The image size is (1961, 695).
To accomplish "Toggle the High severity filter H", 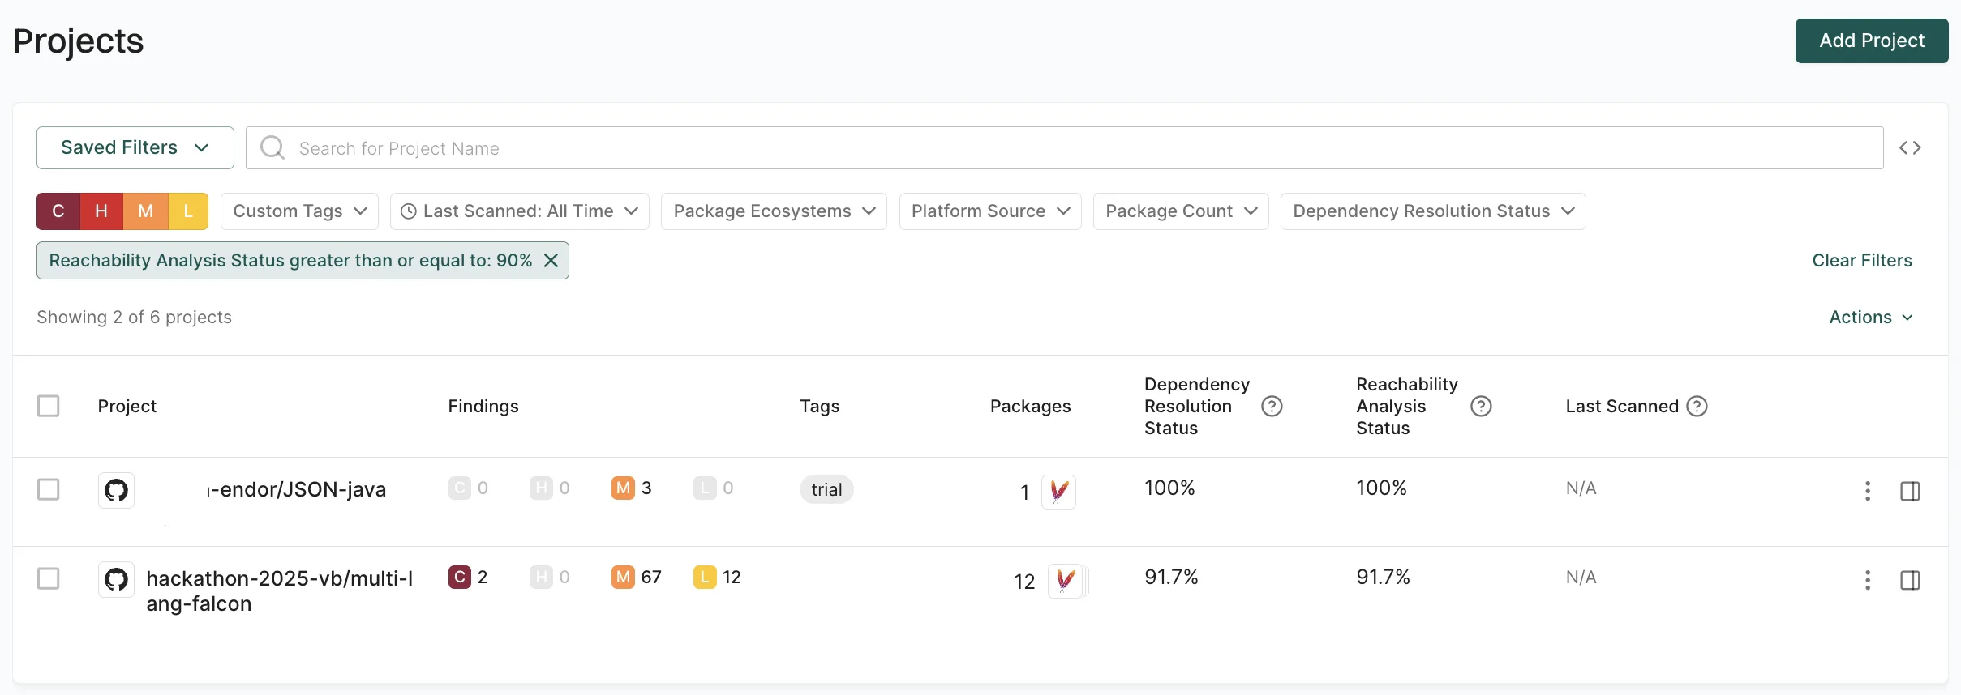I will (101, 211).
